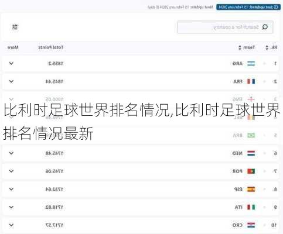The width and height of the screenshot is (283, 234).
Task: Select the FRA team code
Action: click(238, 81)
